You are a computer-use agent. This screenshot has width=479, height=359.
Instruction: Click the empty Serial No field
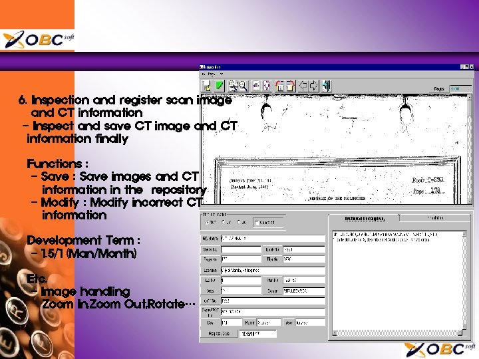tap(241, 250)
